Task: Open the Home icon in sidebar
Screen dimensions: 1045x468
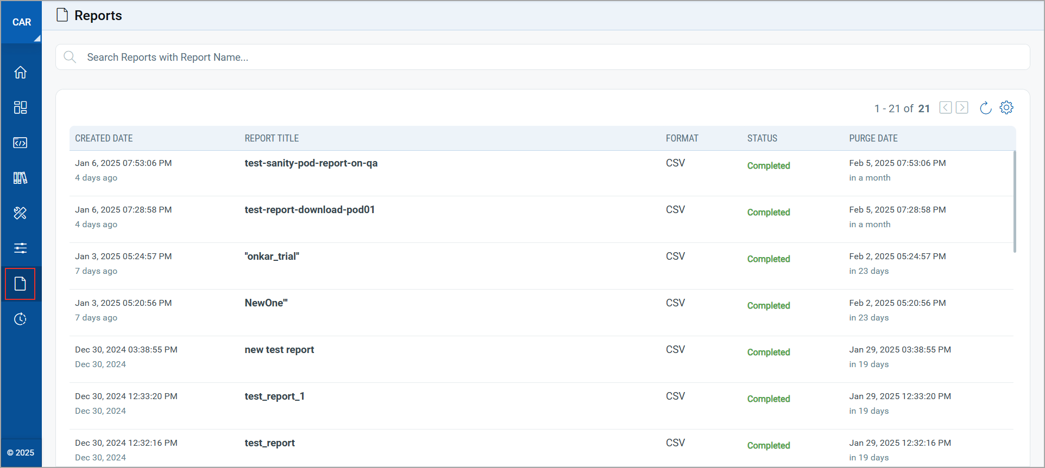Action: [x=21, y=72]
